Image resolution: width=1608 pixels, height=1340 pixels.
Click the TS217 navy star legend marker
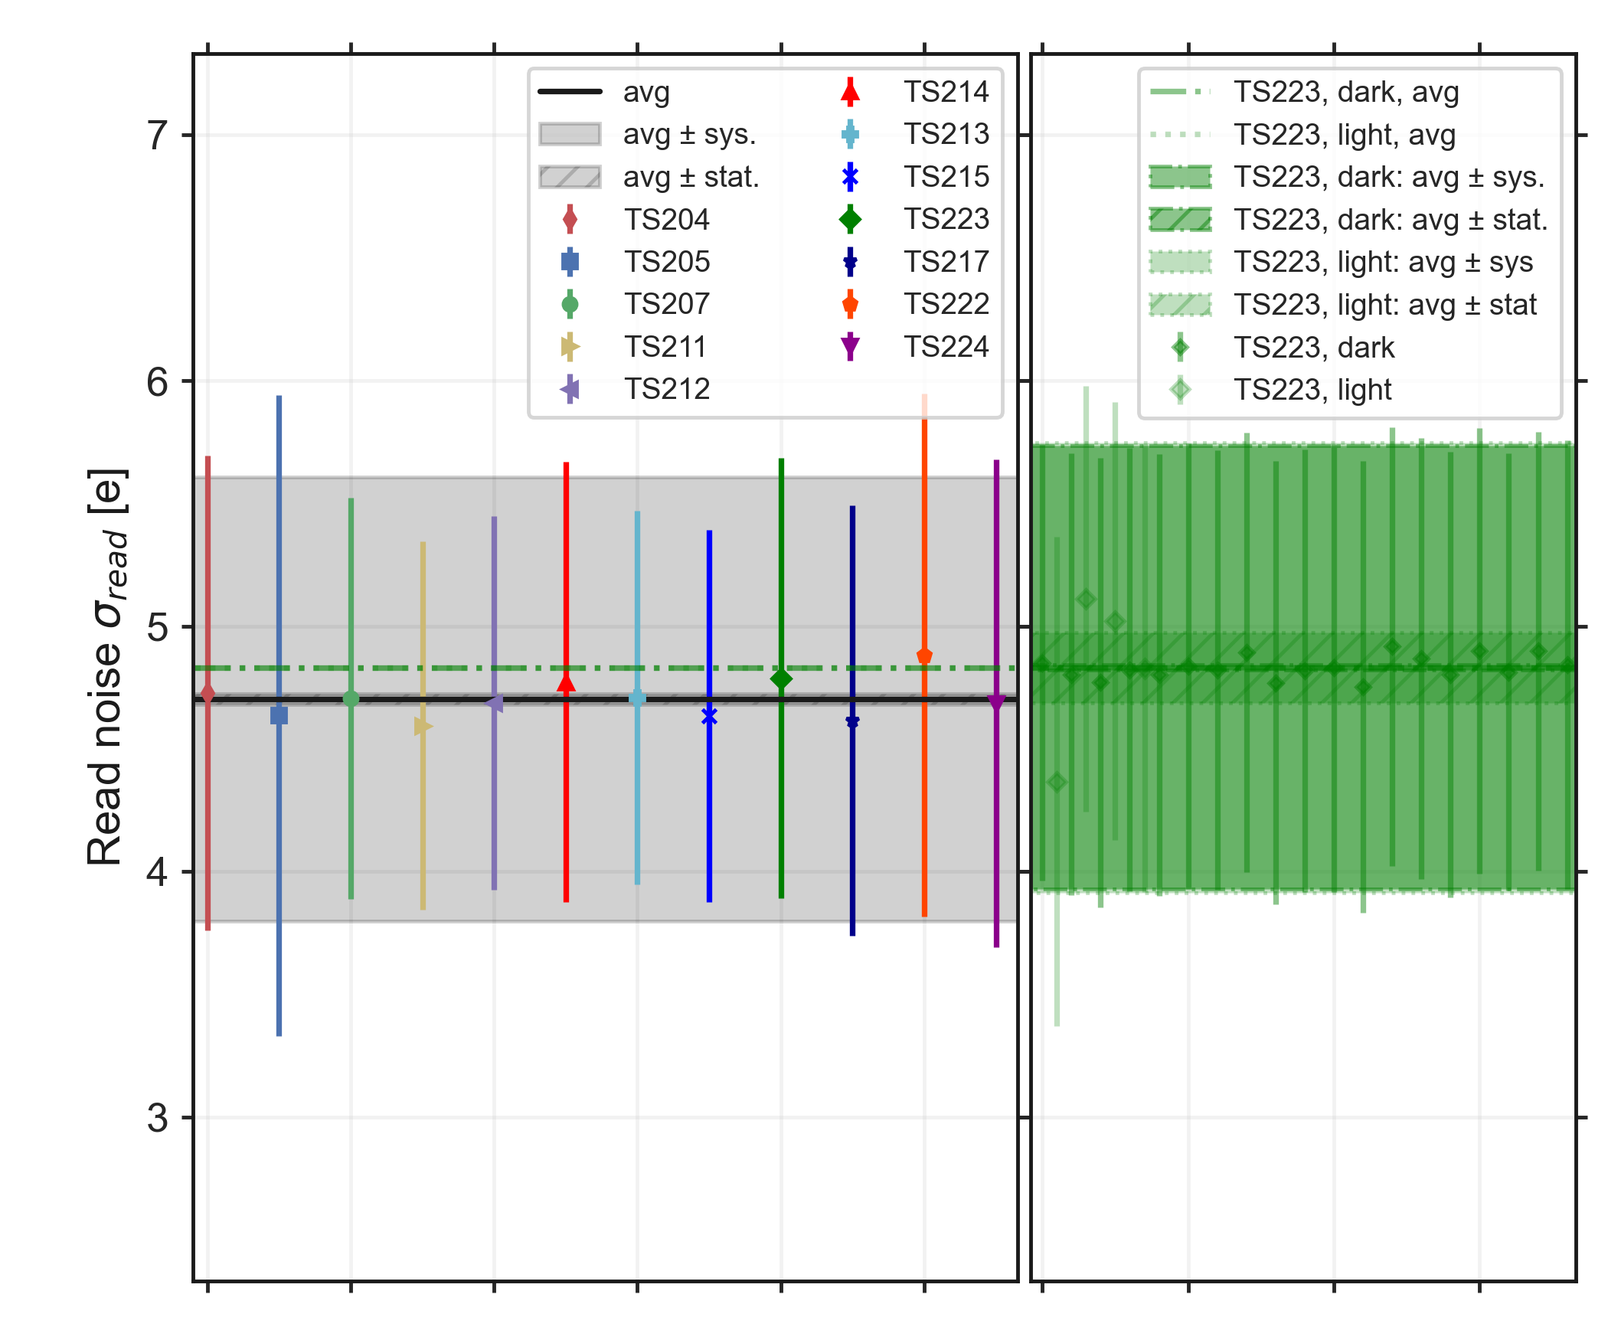(850, 262)
